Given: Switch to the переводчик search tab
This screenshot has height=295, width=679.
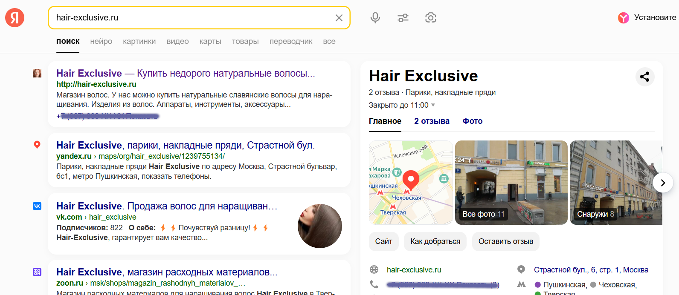Looking at the screenshot, I should 291,41.
